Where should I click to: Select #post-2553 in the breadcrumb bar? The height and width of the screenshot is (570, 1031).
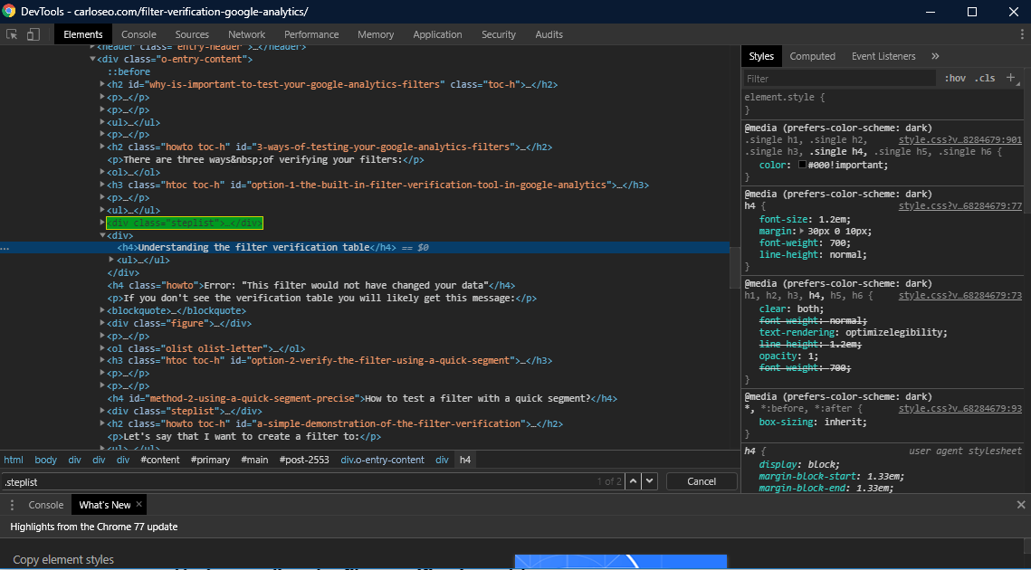tap(304, 460)
